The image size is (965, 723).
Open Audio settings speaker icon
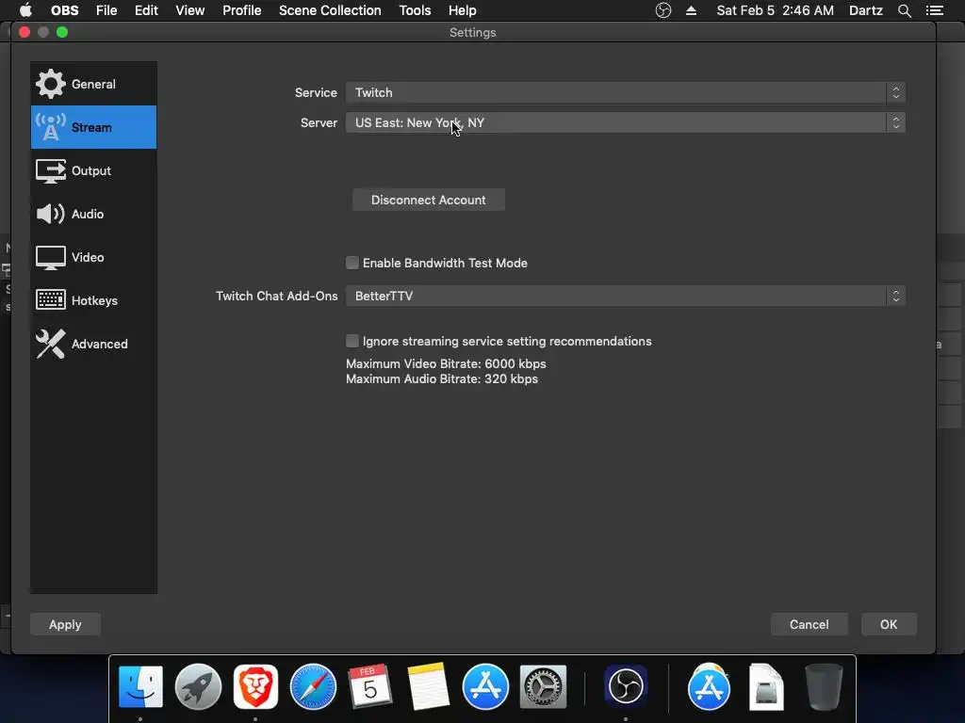point(51,214)
